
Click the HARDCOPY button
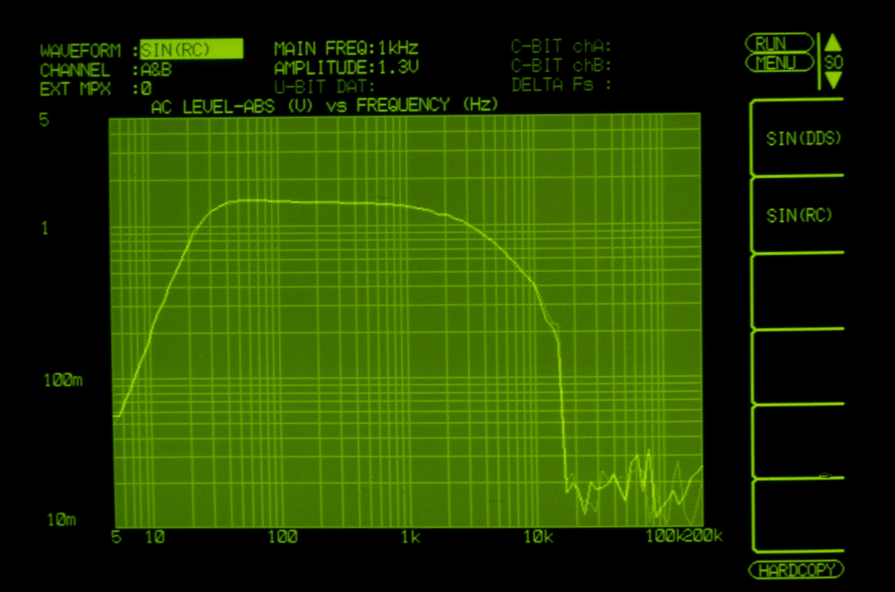click(796, 570)
